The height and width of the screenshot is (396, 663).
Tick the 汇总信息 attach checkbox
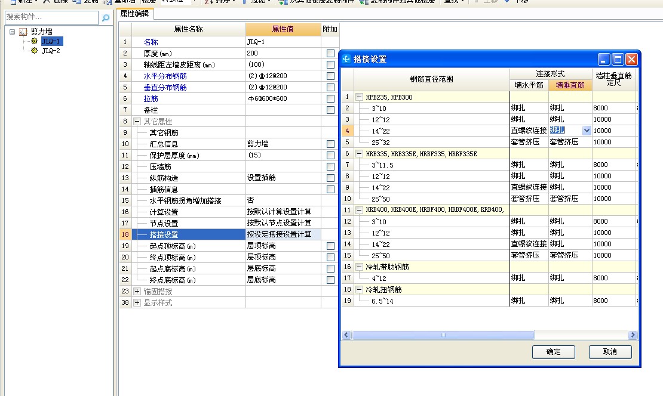pyautogui.click(x=330, y=144)
